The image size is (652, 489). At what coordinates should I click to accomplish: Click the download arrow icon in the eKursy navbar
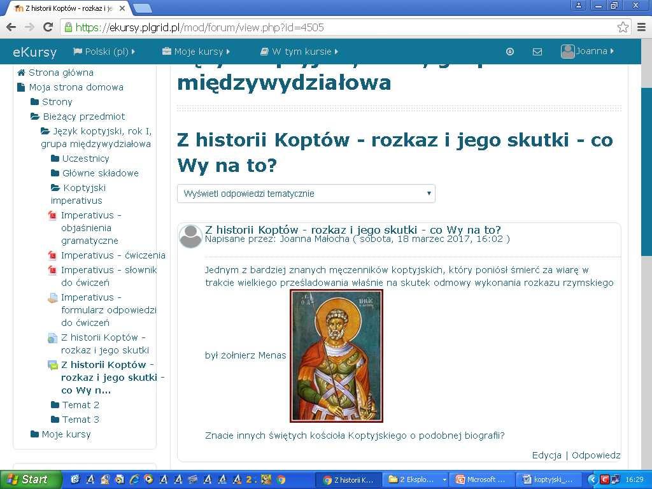[x=510, y=52]
